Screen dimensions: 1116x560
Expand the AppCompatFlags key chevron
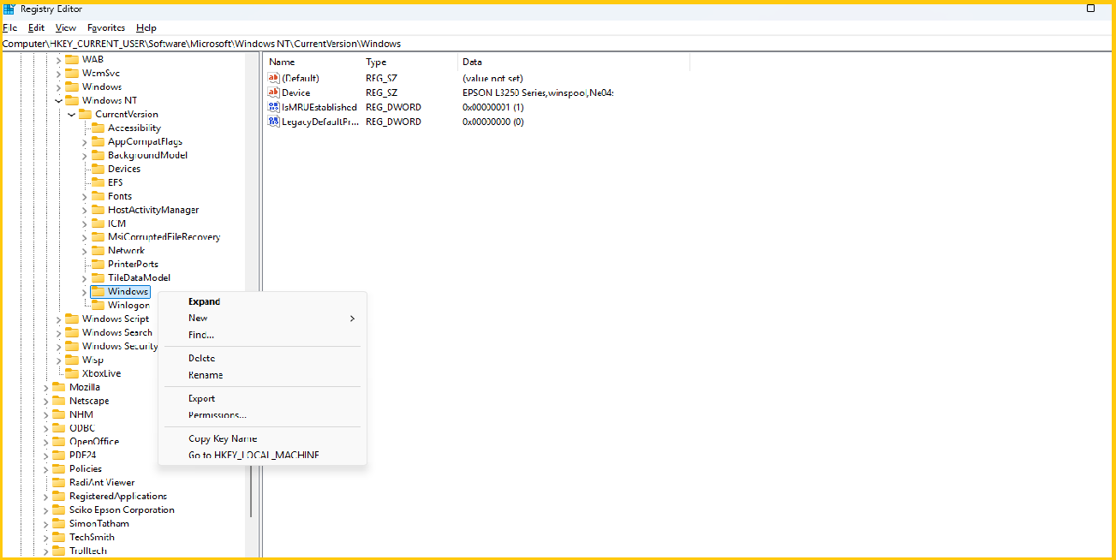pos(85,141)
